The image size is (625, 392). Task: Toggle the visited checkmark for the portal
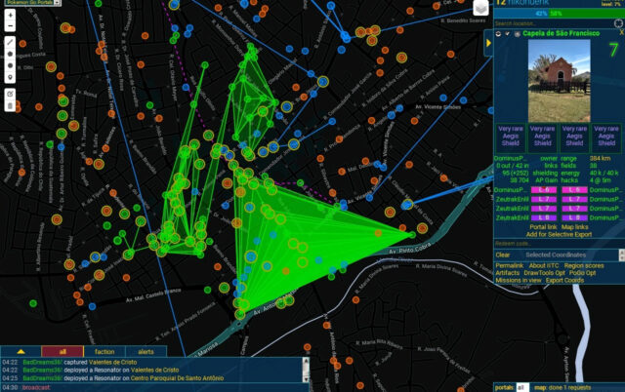pyautogui.click(x=508, y=34)
